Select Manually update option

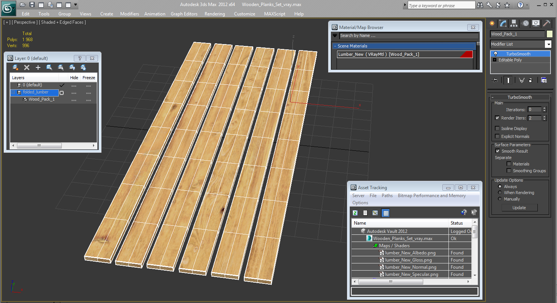point(500,199)
